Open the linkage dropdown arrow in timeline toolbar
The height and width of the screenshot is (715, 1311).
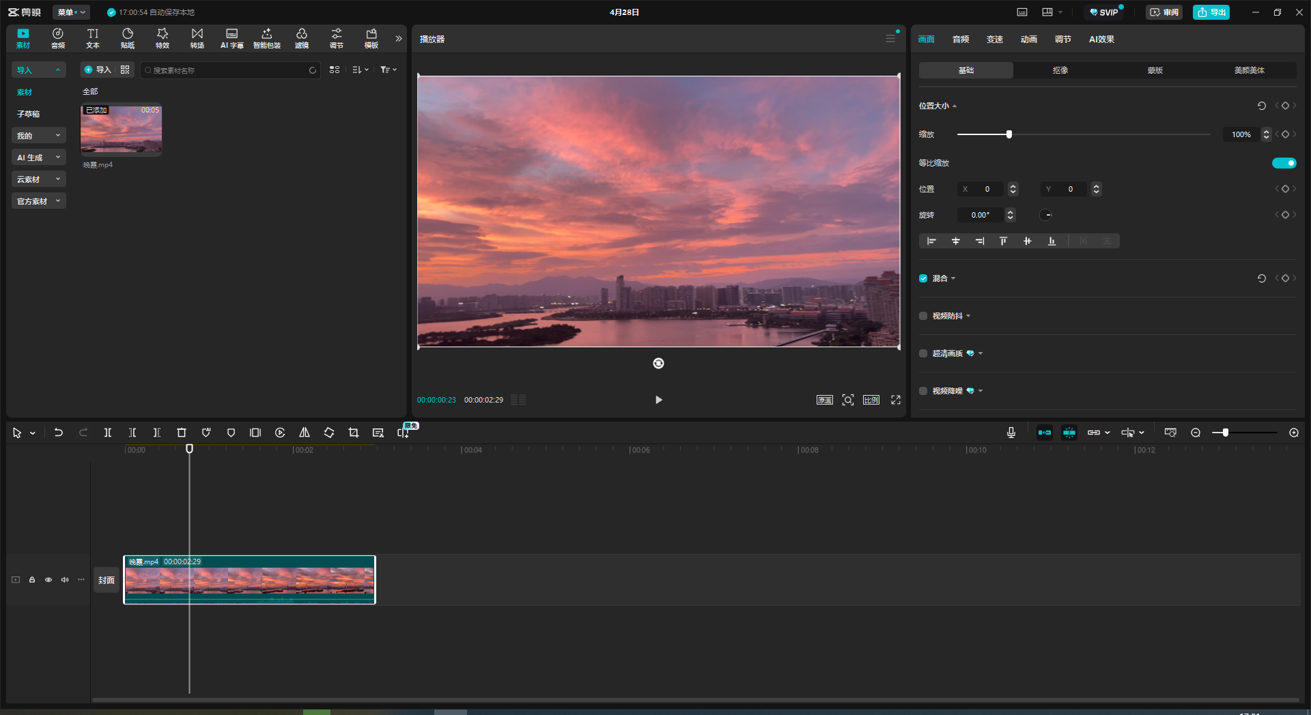point(1108,433)
